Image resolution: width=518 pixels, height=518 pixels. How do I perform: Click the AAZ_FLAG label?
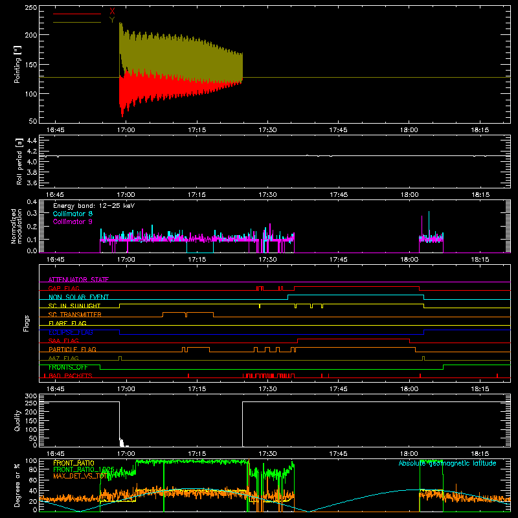pos(63,358)
